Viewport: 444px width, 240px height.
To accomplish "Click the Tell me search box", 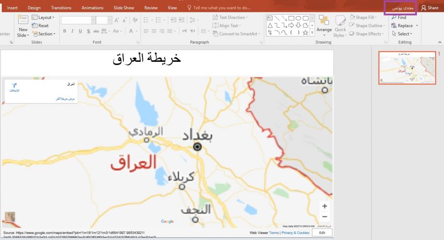I will click(219, 8).
